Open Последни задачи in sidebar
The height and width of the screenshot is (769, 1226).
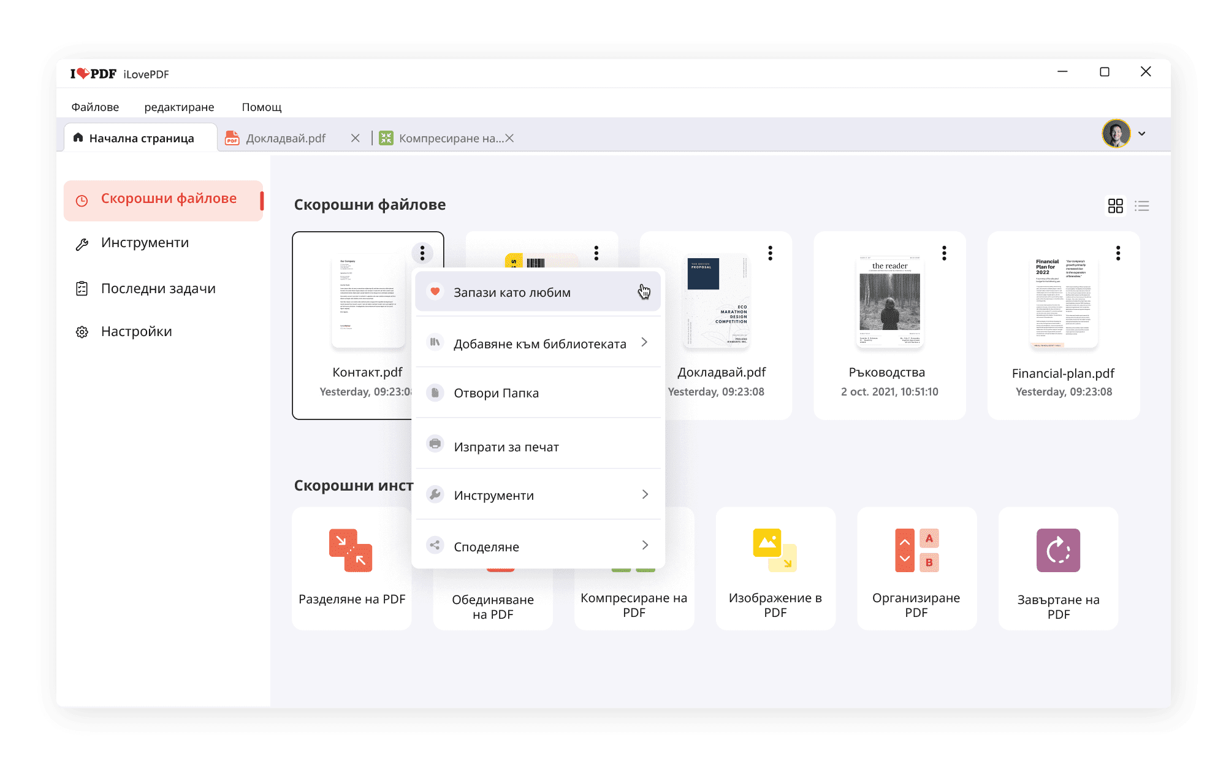(158, 289)
